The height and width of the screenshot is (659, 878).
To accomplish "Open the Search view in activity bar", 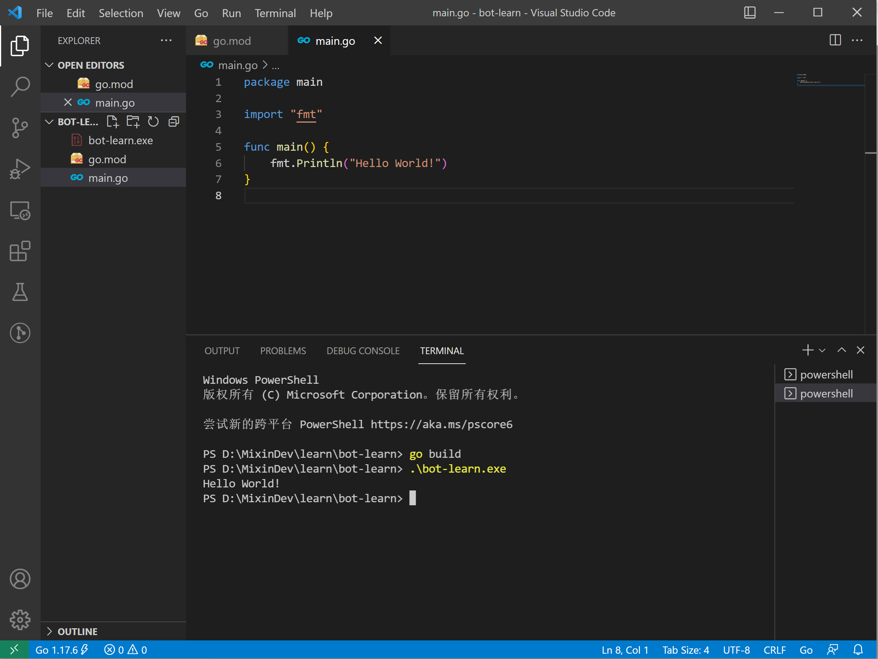I will (x=20, y=86).
